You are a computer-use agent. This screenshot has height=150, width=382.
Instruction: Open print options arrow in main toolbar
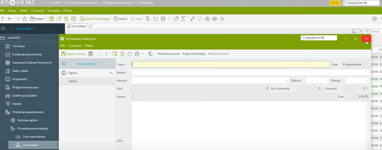(x=169, y=19)
